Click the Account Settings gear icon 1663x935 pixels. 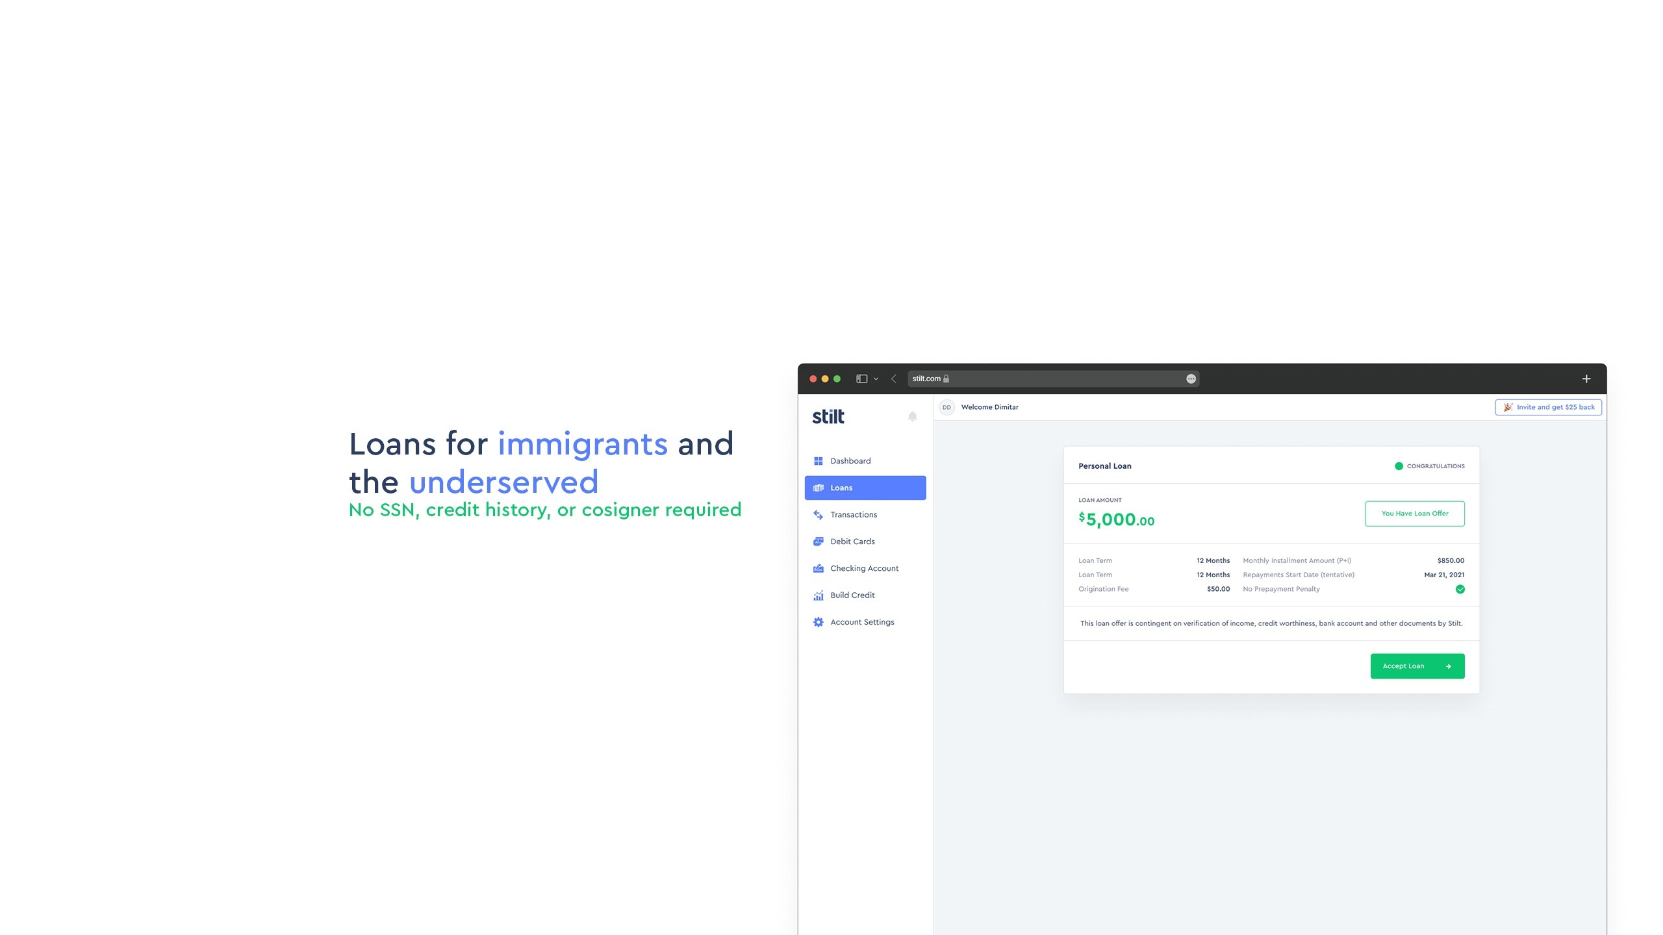point(818,622)
